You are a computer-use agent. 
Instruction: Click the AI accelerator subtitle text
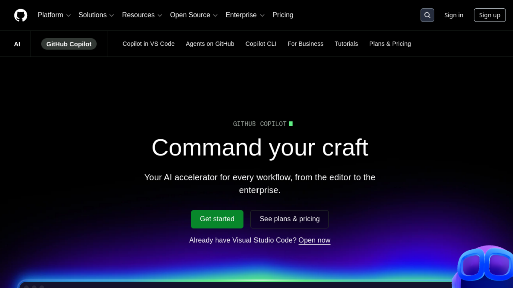(260, 184)
